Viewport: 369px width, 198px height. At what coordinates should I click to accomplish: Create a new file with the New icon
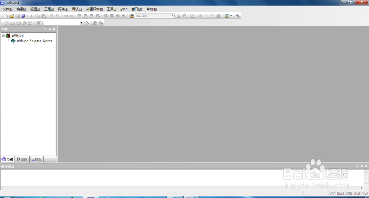tap(6, 16)
